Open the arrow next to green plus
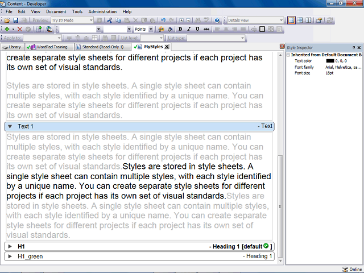 pos(13,29)
